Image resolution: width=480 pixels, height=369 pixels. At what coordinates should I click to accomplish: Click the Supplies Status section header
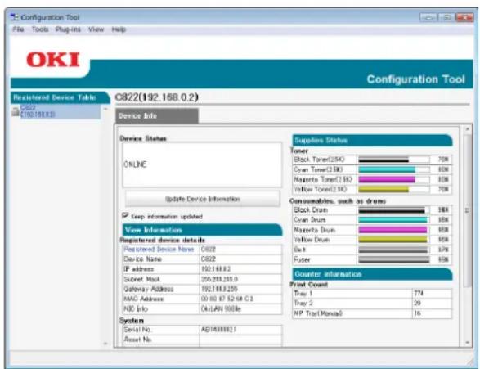point(372,140)
